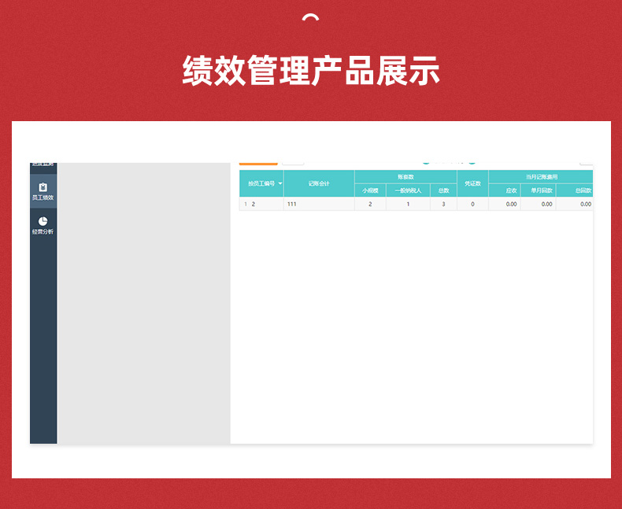Click the 应收 column header
622x509 pixels.
pyautogui.click(x=505, y=190)
